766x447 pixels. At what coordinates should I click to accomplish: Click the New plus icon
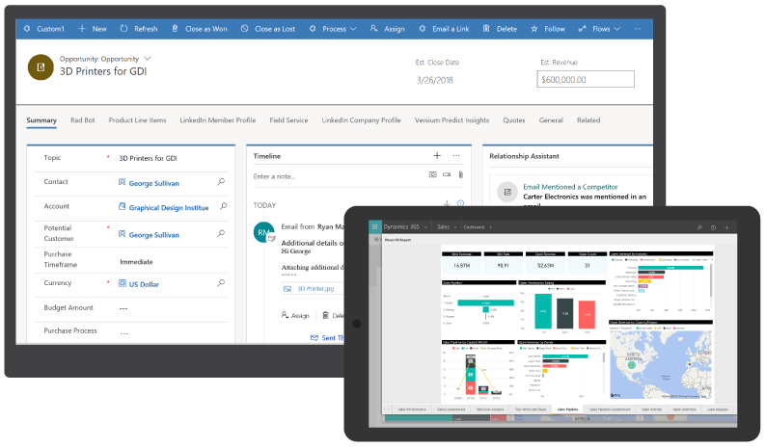tap(82, 29)
